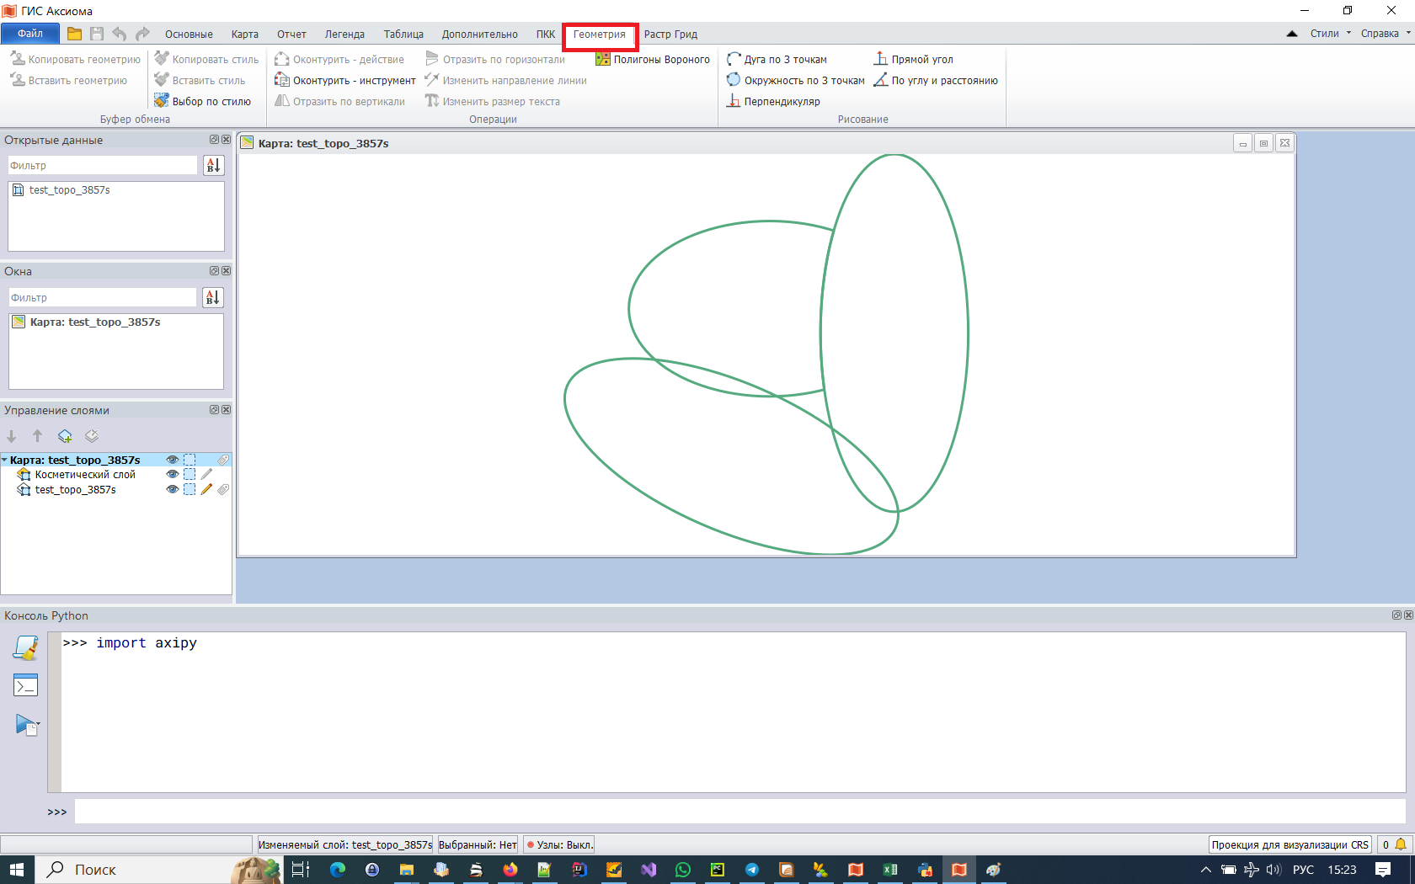The width and height of the screenshot is (1415, 884).
Task: Toggle visibility of test_topo_3857s layer
Action: [172, 489]
